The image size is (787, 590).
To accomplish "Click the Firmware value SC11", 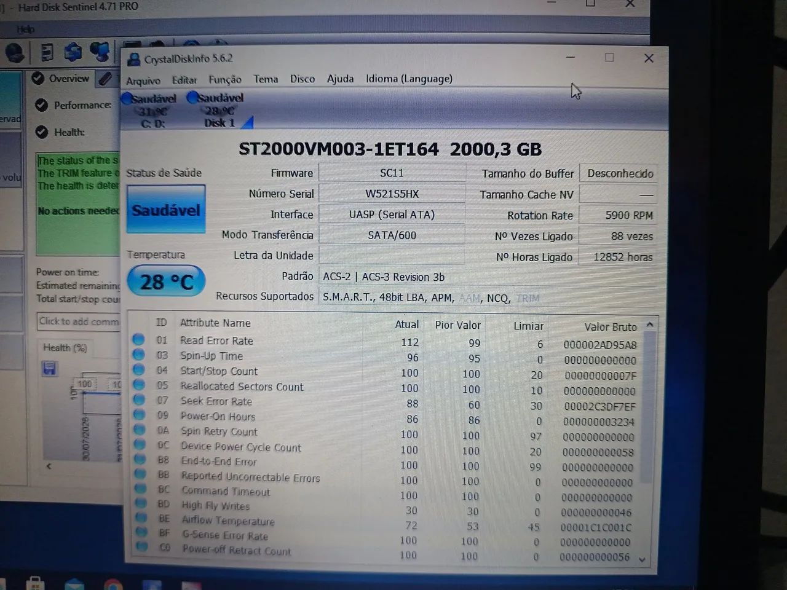I will (x=392, y=173).
